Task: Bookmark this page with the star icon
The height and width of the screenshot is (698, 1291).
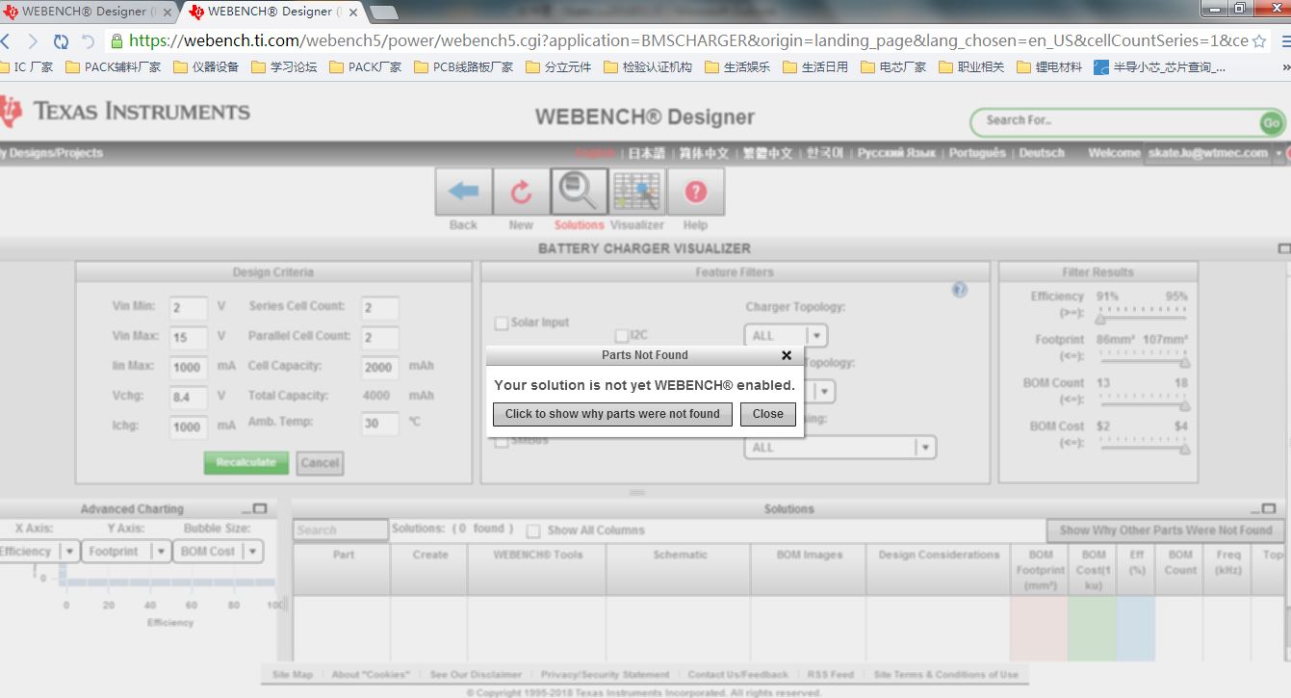Action: coord(1259,41)
